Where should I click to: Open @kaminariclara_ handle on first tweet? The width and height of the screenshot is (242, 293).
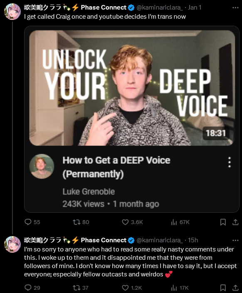point(160,7)
